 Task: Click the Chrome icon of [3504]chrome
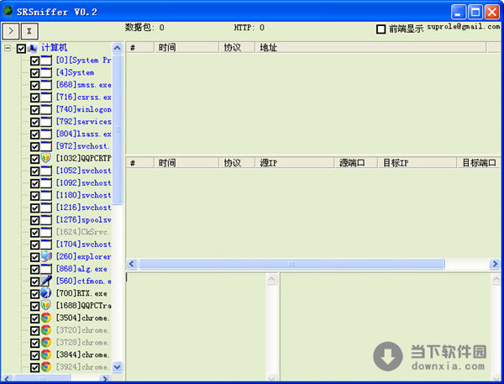[x=46, y=318]
